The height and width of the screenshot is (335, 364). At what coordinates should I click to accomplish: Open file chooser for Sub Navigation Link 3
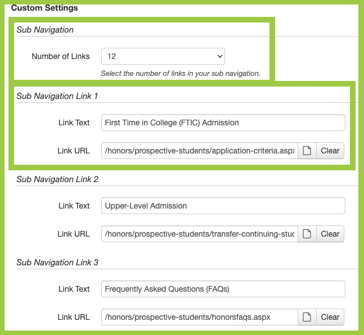pos(307,317)
